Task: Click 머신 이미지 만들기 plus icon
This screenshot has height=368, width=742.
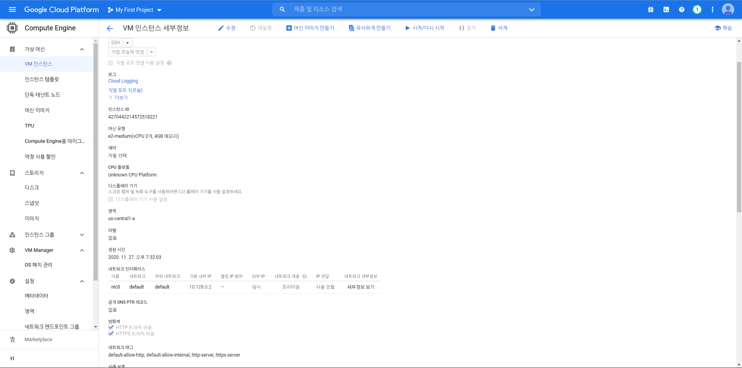Action: (289, 28)
